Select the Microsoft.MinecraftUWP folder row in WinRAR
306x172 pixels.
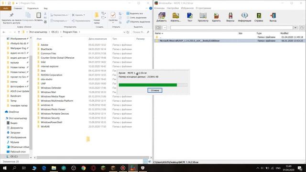point(229,41)
